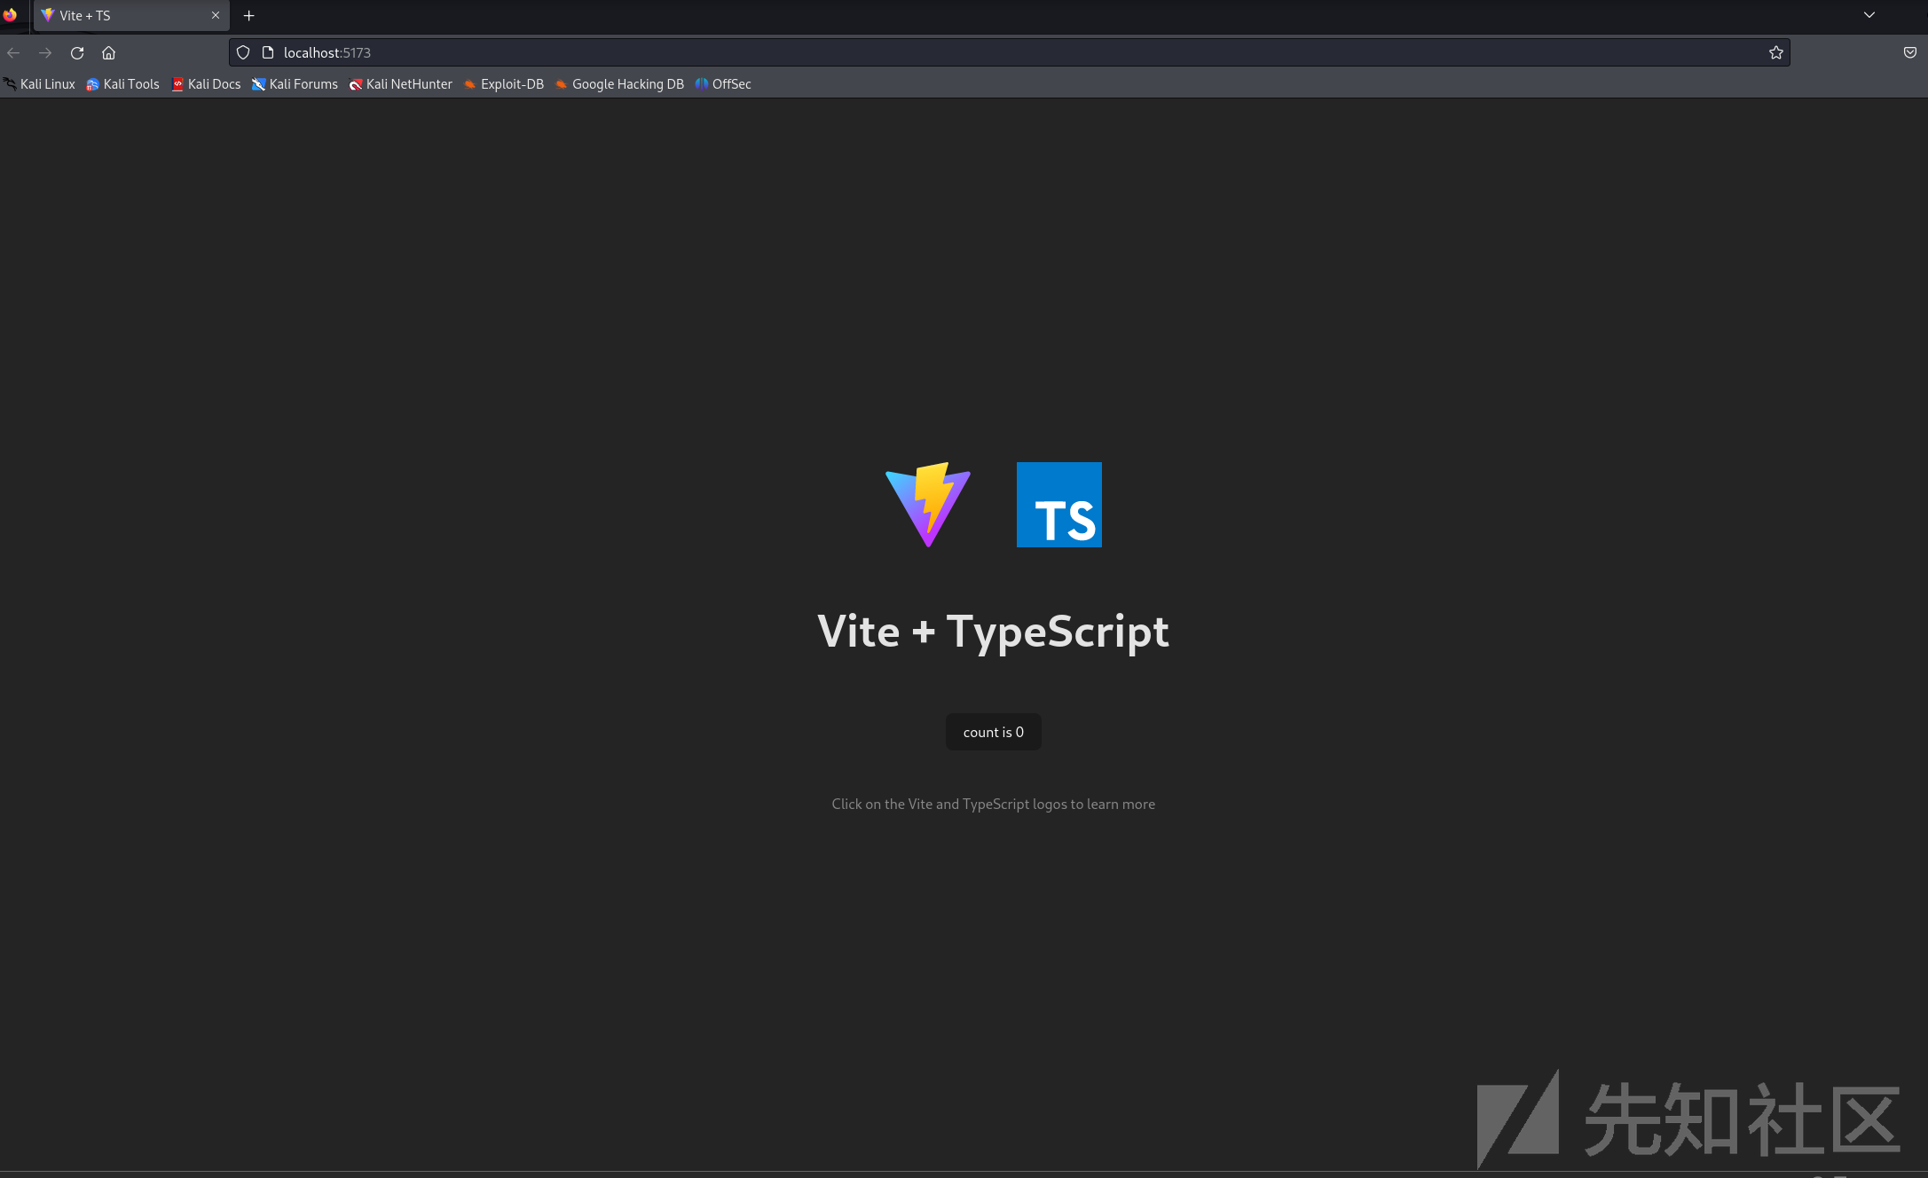Click the Firefox icon in the title bar
The height and width of the screenshot is (1178, 1928).
pos(10,15)
